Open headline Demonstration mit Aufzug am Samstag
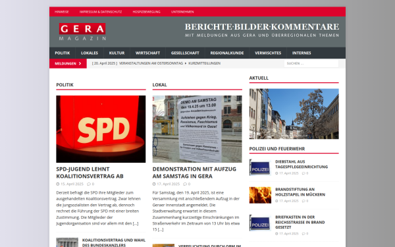The height and width of the screenshot is (247, 395). [194, 173]
